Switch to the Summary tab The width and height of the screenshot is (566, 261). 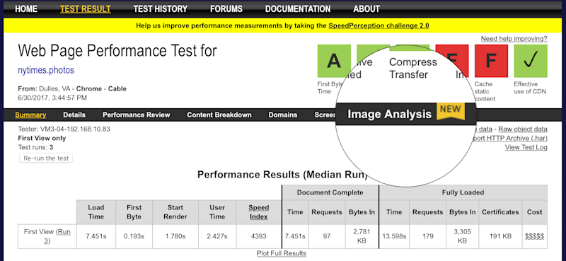(30, 115)
